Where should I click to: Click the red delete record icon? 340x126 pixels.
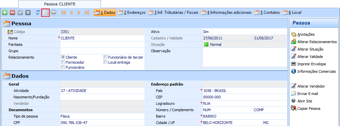pos(12,12)
